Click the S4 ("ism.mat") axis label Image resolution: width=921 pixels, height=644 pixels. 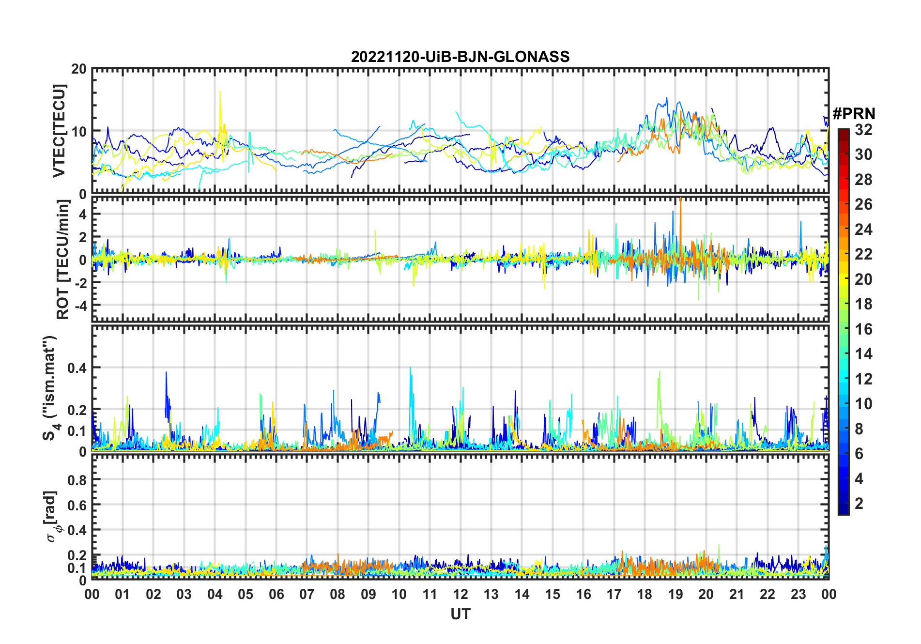coord(50,388)
